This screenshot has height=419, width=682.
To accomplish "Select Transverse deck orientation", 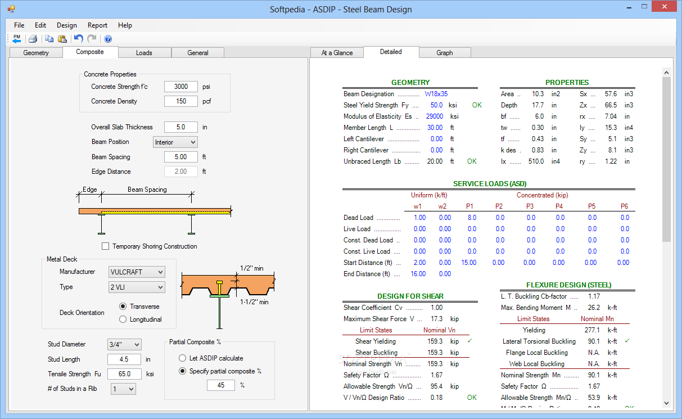I will coord(123,307).
